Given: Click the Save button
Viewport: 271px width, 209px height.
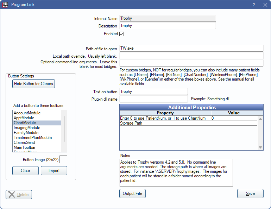Looking at the screenshot, I should click(x=250, y=194).
